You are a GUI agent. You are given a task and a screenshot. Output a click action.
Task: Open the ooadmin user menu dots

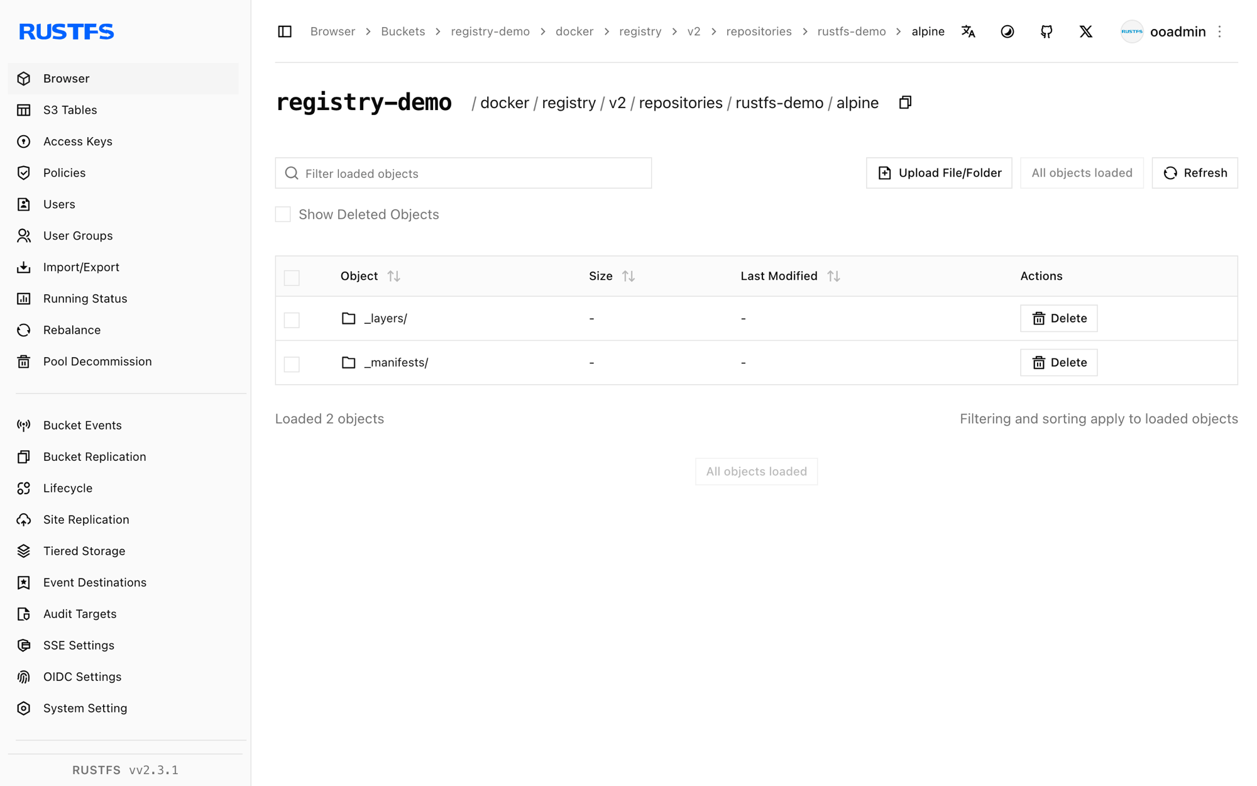pyautogui.click(x=1220, y=31)
